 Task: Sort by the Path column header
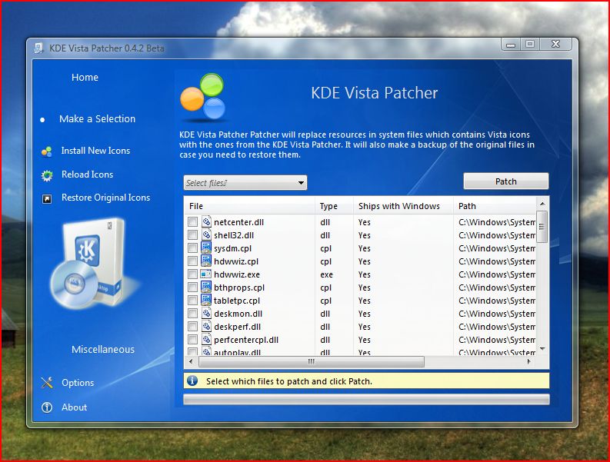point(495,206)
